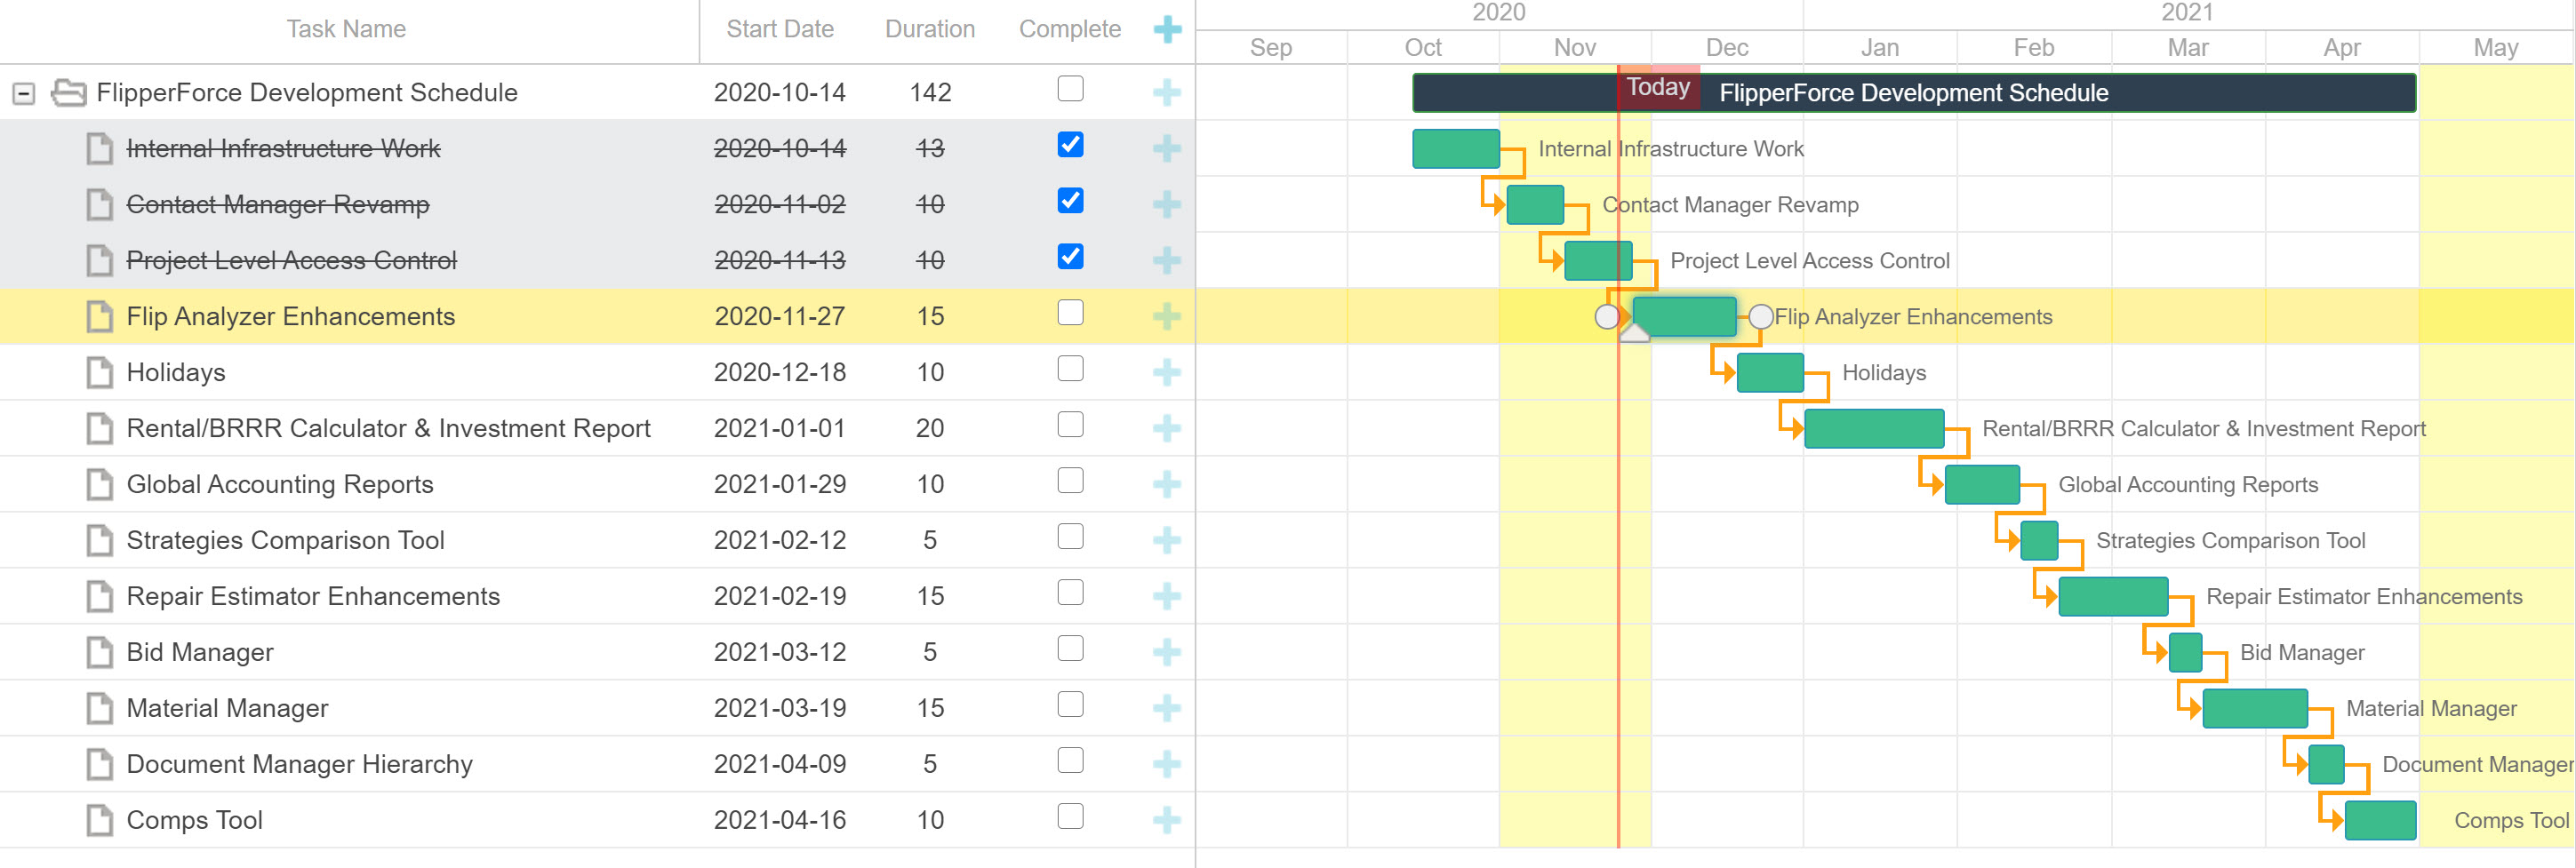The image size is (2576, 868).
Task: Check complete box for FlipperForce Development Schedule
Action: (1070, 89)
